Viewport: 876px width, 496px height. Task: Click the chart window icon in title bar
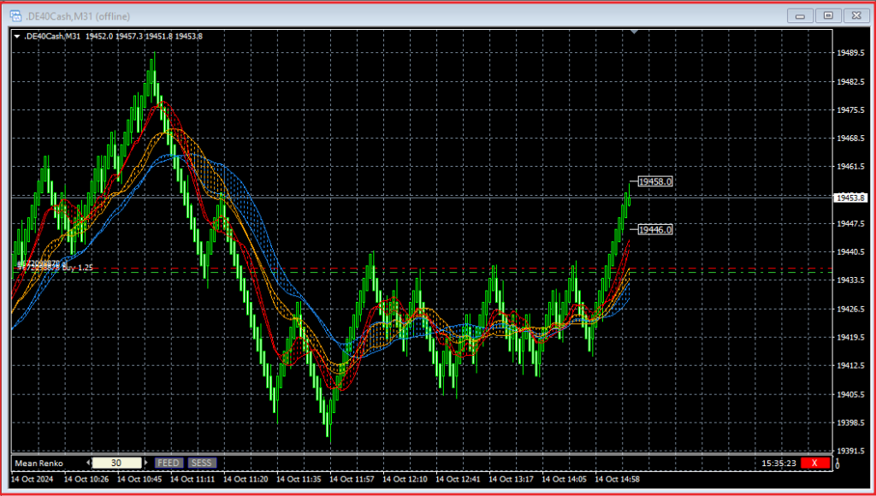click(x=15, y=15)
